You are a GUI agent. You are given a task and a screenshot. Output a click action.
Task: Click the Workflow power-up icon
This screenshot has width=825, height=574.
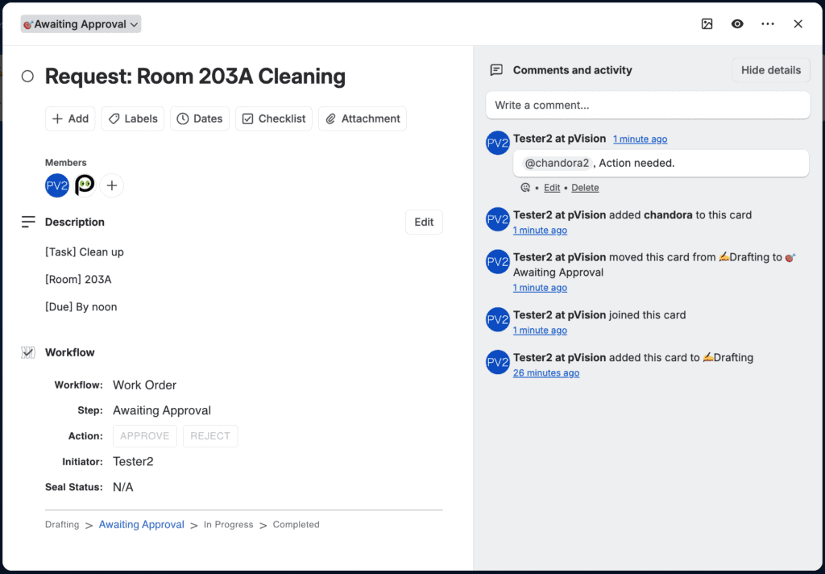(28, 352)
